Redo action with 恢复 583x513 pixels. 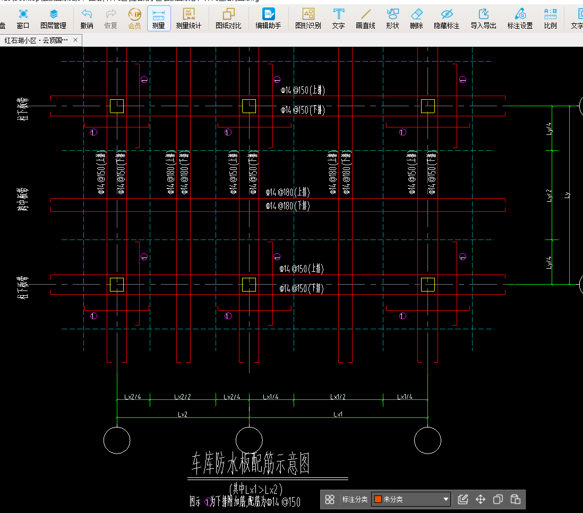[x=111, y=19]
